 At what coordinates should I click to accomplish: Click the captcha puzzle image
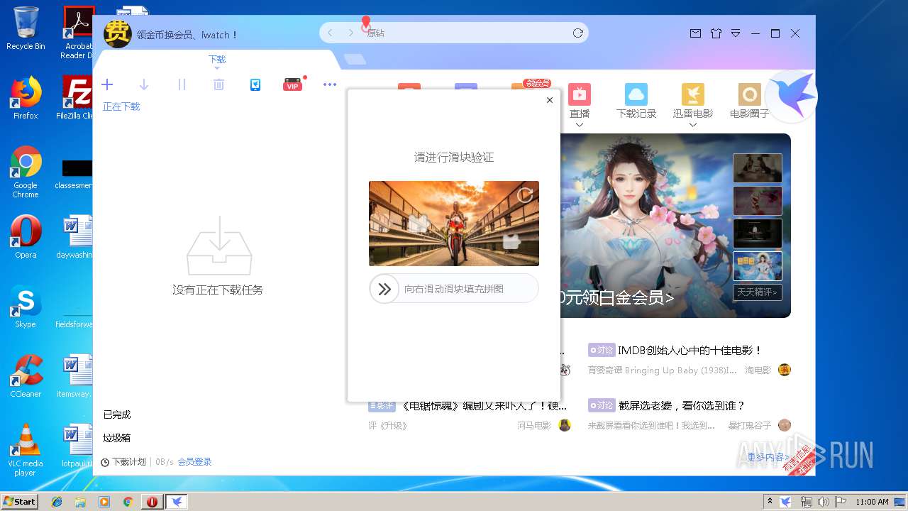(454, 224)
